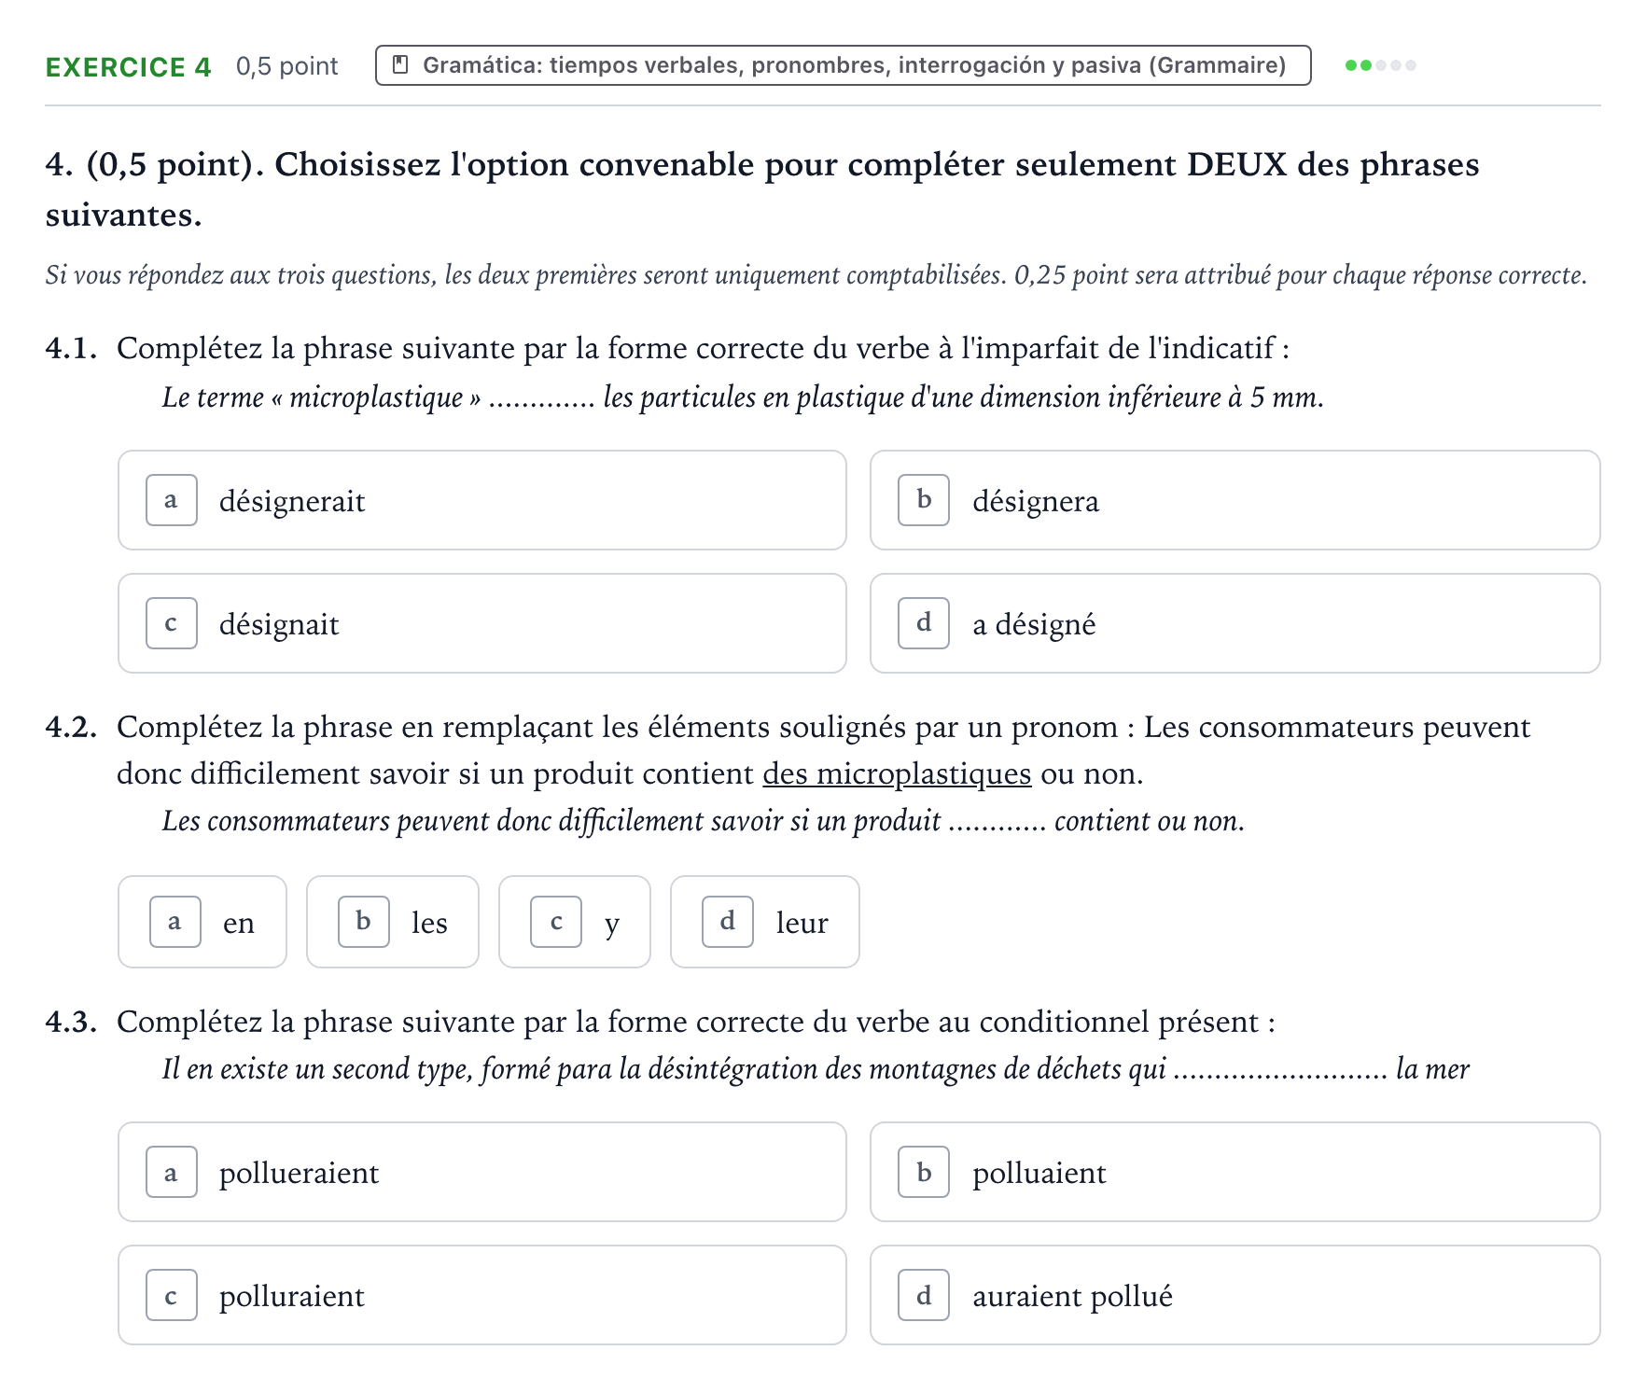1646x1392 pixels.
Task: Pick the pronoun 'les' for question 4.2
Action: pos(393,922)
